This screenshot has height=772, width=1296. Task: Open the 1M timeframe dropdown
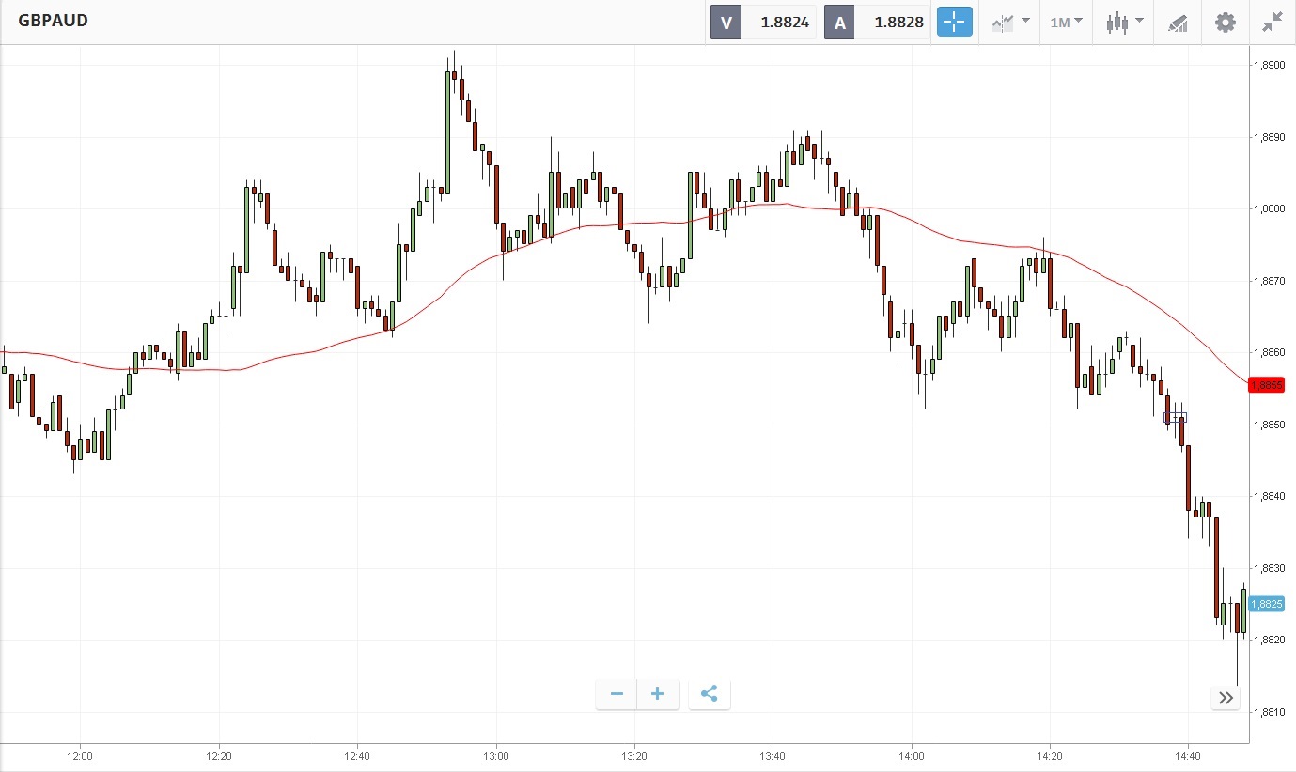(1066, 22)
